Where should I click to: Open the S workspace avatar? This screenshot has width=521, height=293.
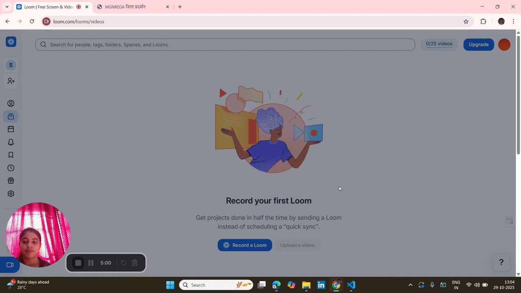tap(11, 65)
